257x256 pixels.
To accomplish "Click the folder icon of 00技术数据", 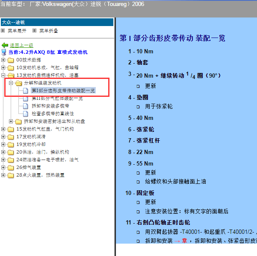I will (11, 60).
